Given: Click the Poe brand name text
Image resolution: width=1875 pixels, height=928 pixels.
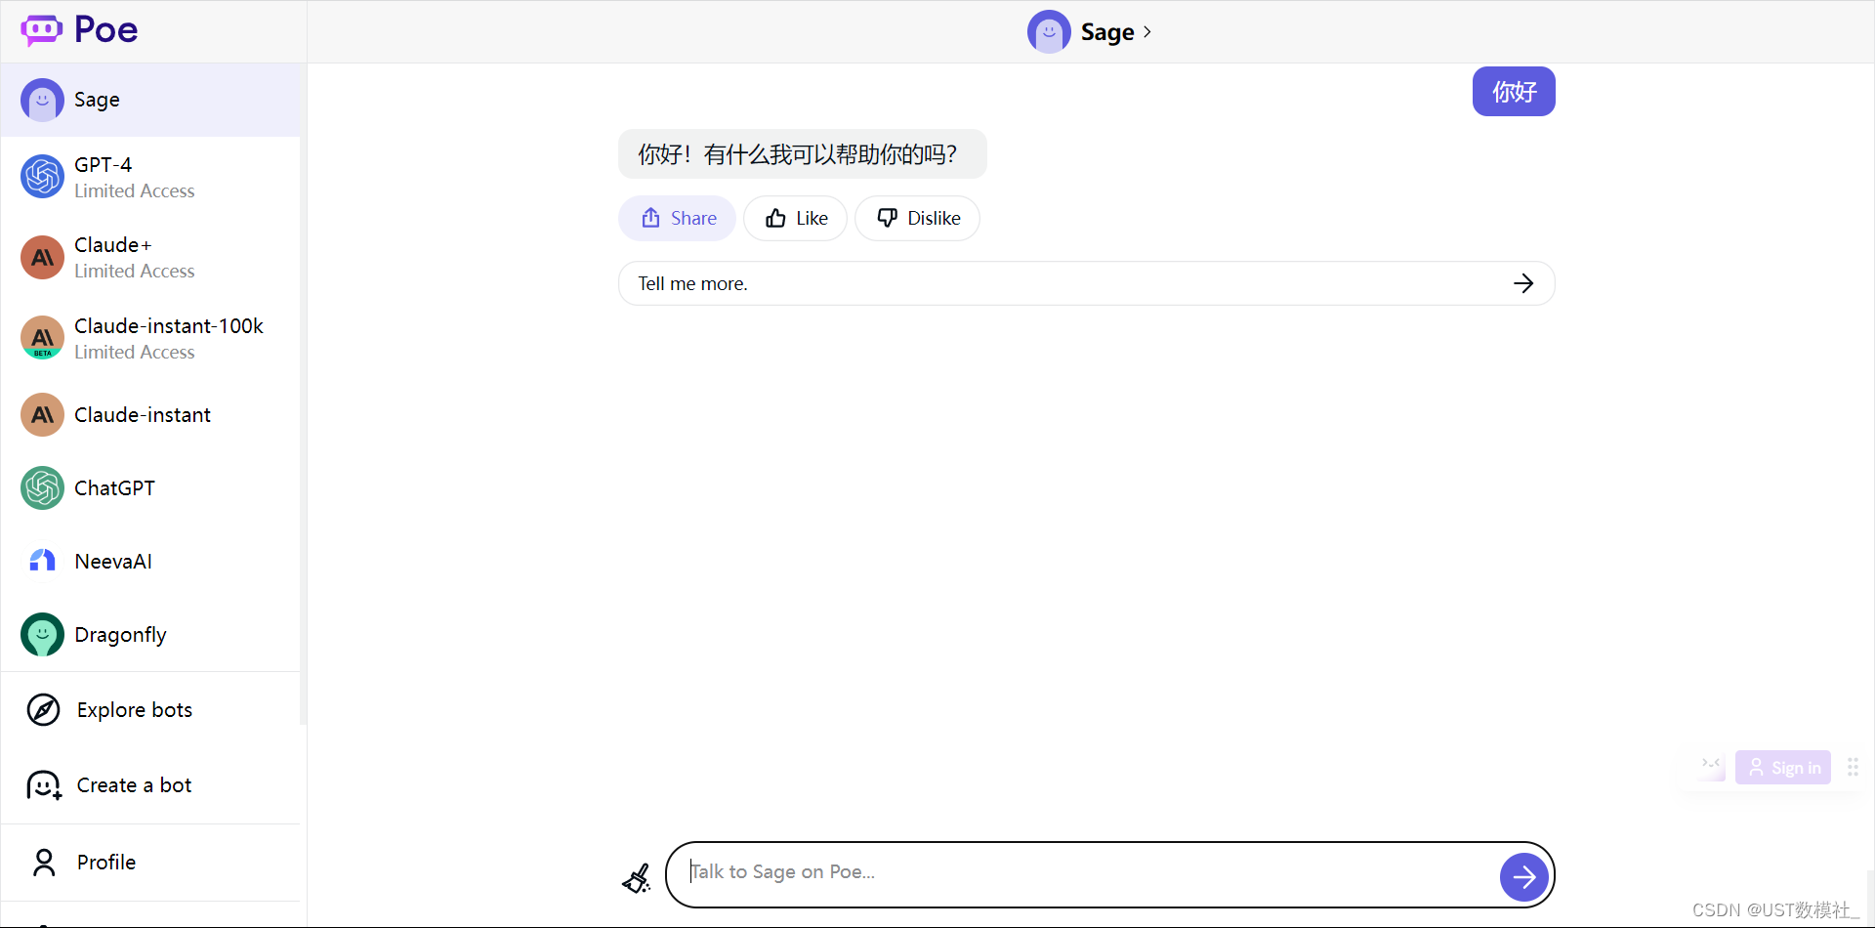Looking at the screenshot, I should [106, 30].
